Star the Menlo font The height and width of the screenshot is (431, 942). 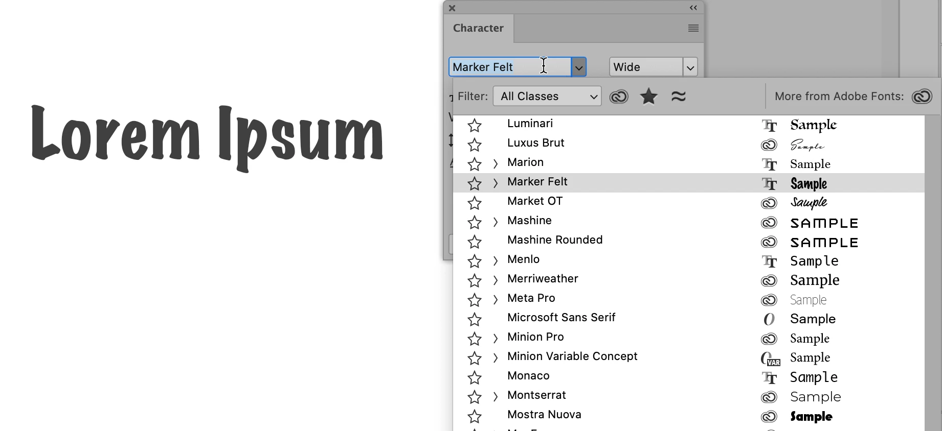coord(475,261)
